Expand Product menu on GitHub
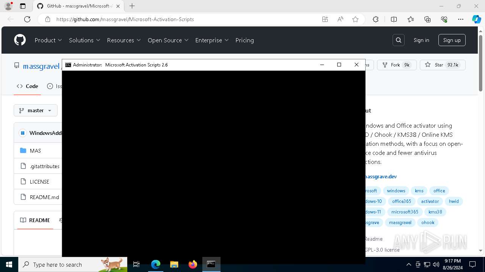The width and height of the screenshot is (485, 272). pyautogui.click(x=48, y=40)
